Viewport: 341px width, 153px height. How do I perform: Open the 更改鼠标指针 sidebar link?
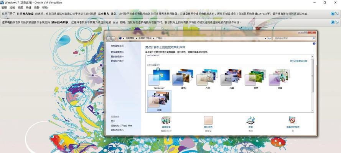click(117, 56)
